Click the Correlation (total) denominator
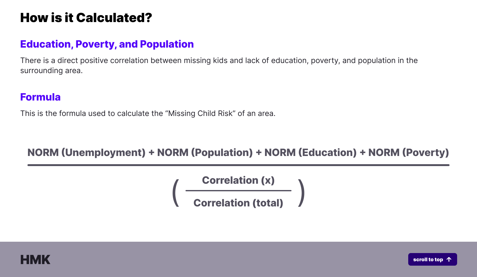Viewport: 477px width, 277px height. 238,203
